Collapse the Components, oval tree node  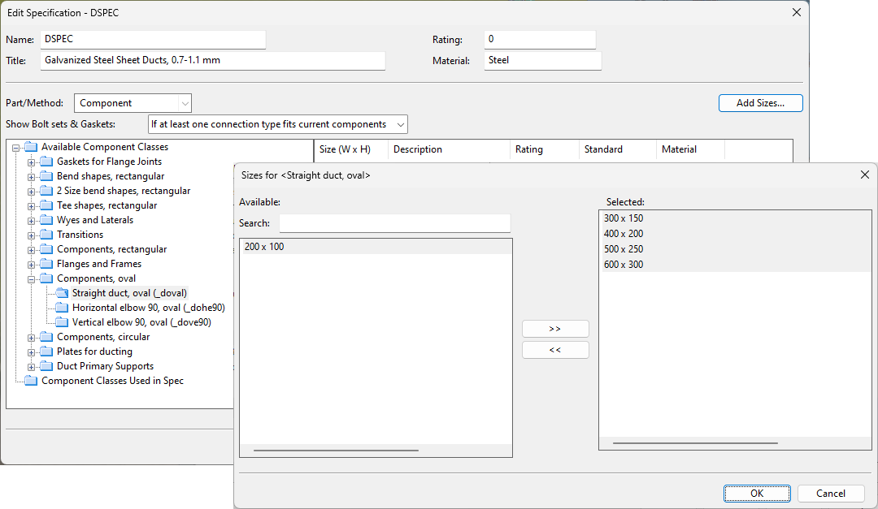(32, 278)
